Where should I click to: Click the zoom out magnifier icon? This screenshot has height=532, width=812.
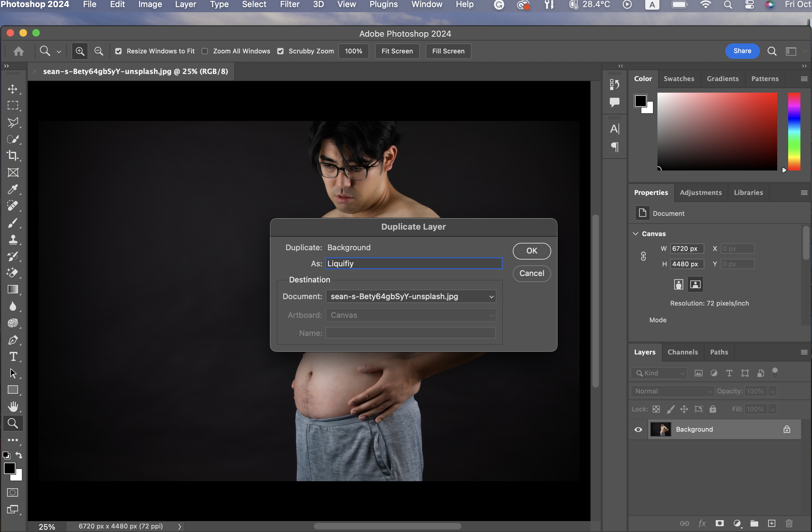[99, 51]
